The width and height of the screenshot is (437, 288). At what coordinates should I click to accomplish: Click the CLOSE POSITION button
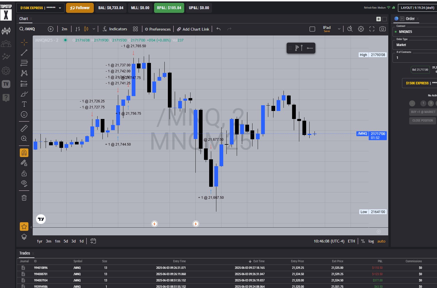coord(422,121)
